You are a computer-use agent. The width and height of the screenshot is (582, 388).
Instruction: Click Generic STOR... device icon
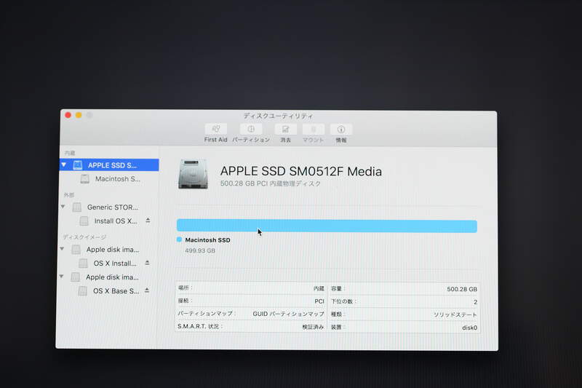coord(77,207)
